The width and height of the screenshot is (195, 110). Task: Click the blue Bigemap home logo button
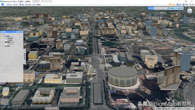tap(2, 5)
